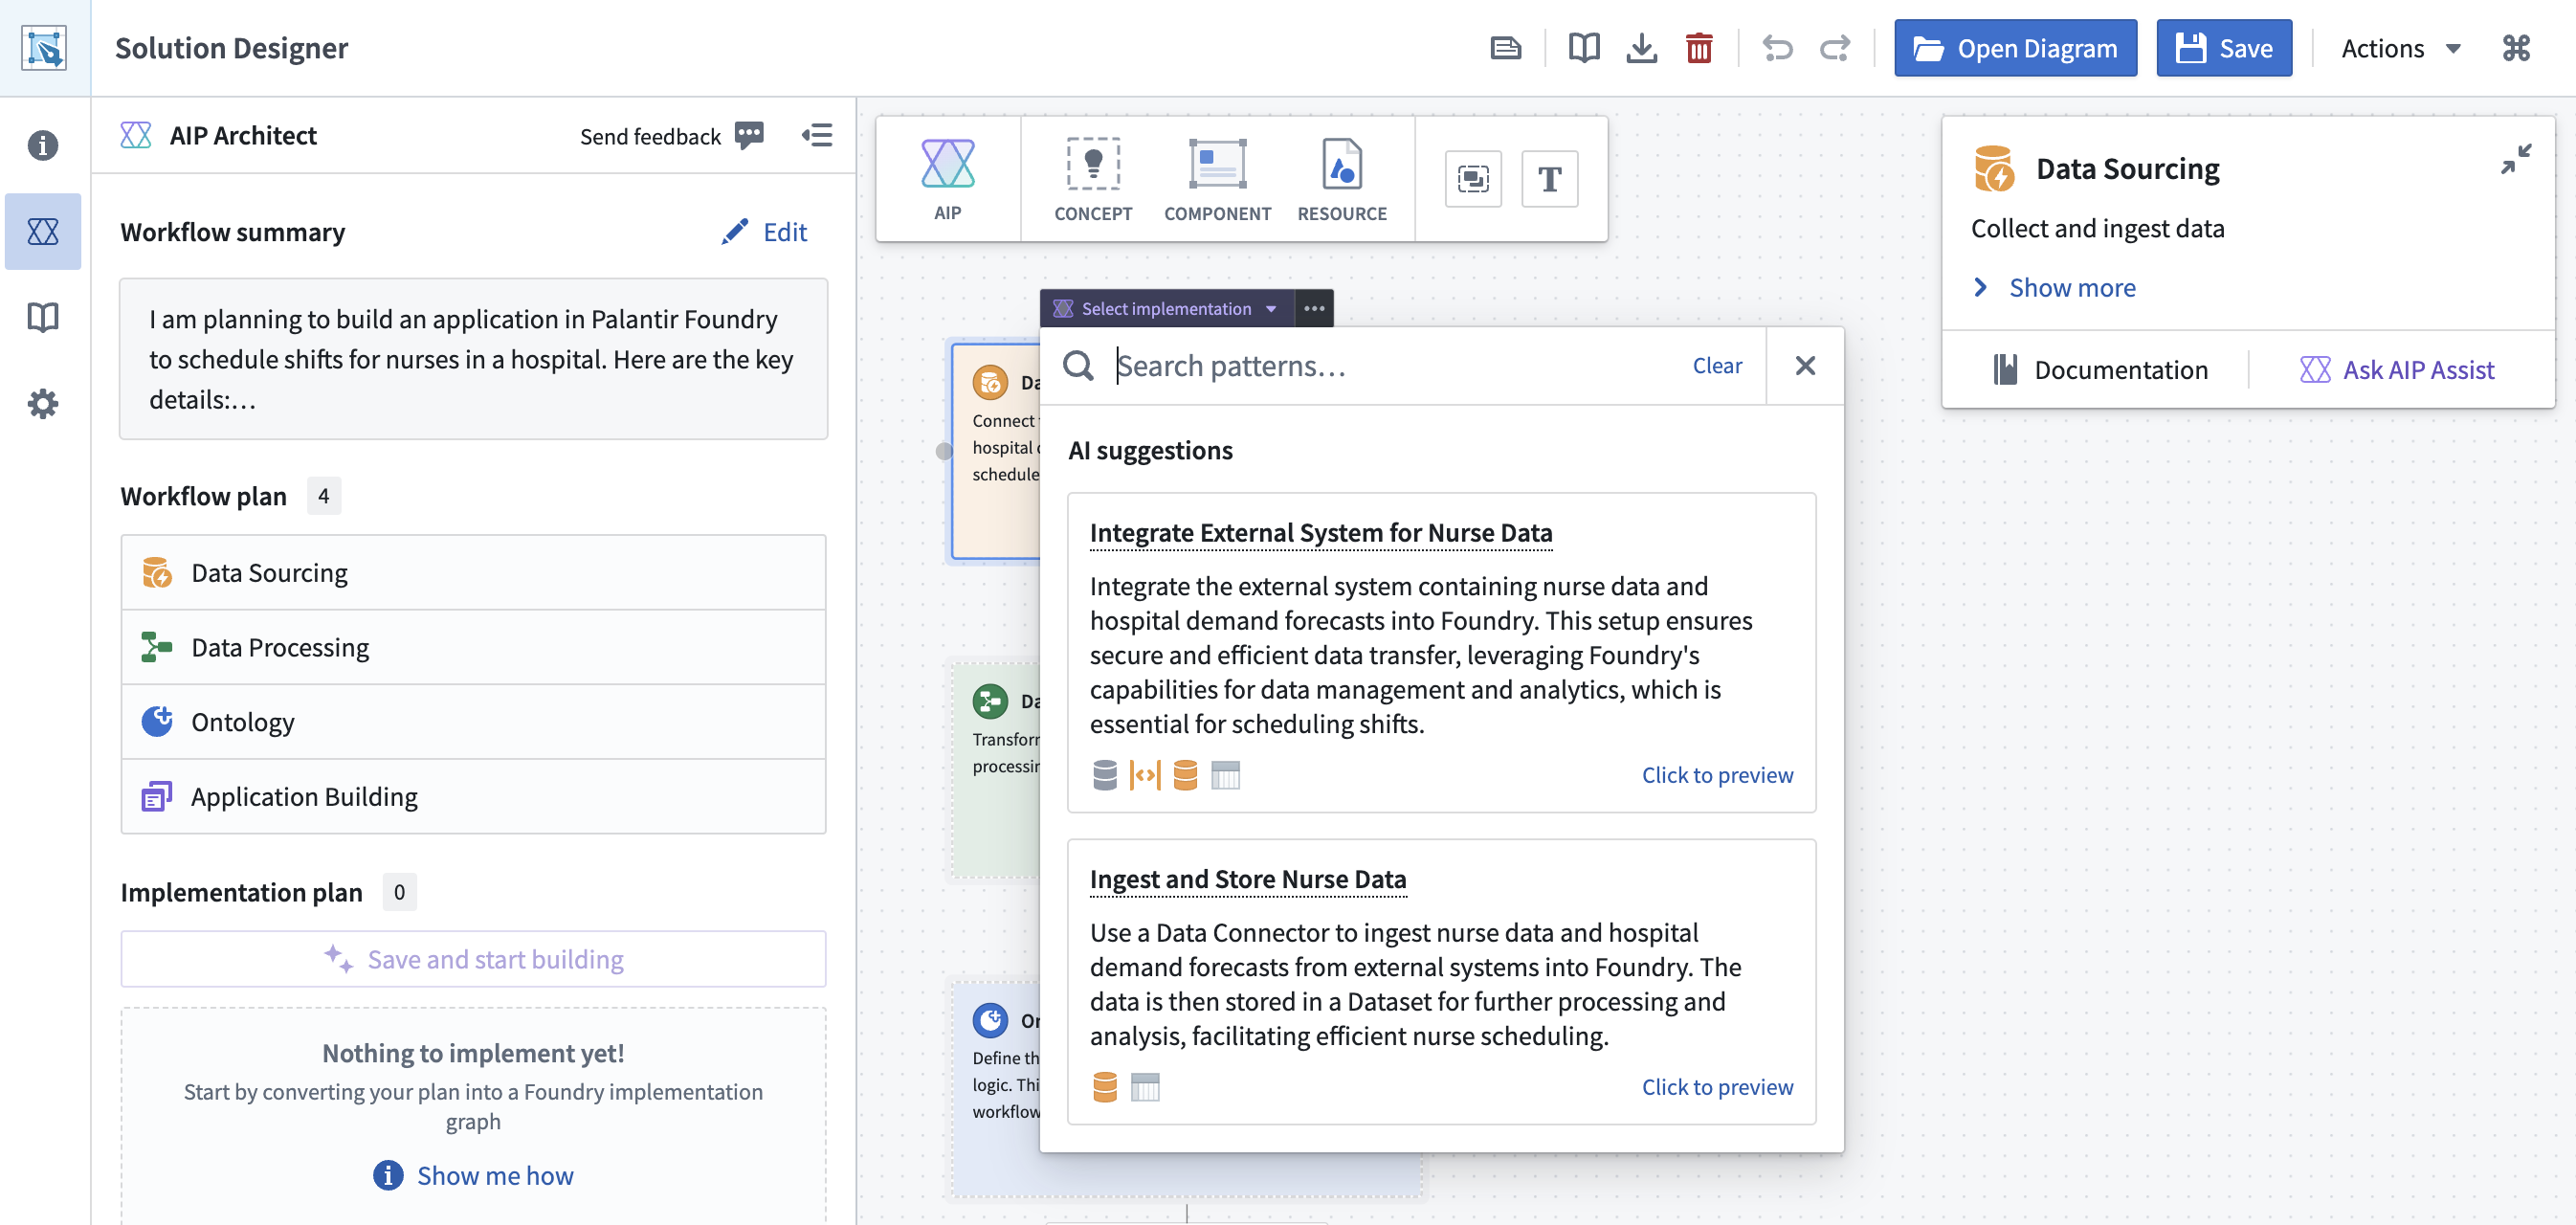Open the Documentation link

click(x=2100, y=370)
